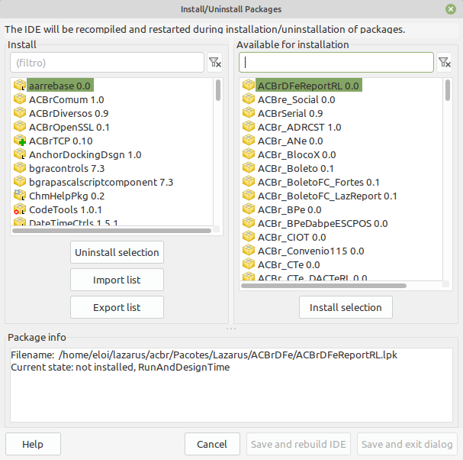Select ACBrDiversos 0.9 entry

point(69,113)
